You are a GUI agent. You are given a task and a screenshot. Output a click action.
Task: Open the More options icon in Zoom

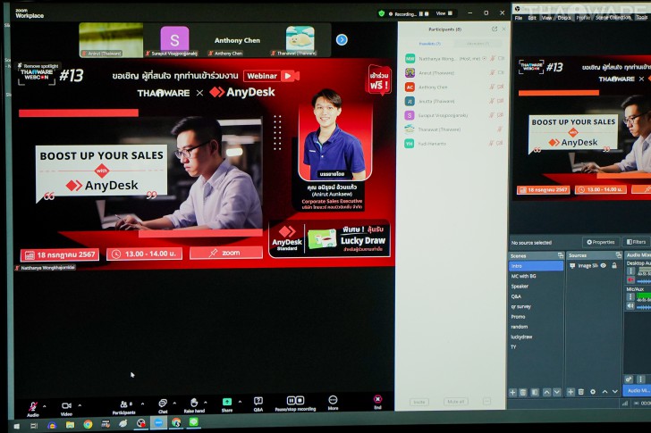click(333, 400)
